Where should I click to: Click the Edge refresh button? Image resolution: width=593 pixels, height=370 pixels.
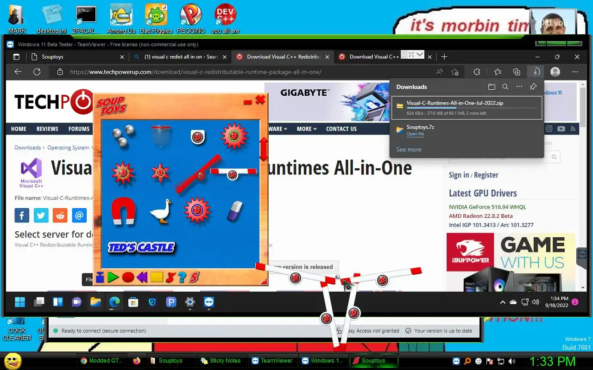[x=37, y=72]
